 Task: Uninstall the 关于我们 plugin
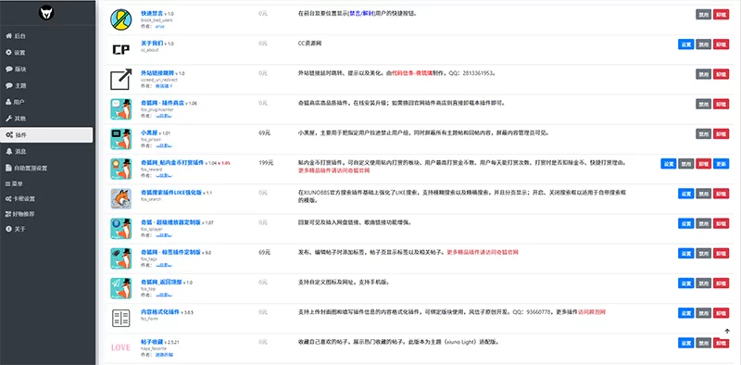(x=721, y=44)
